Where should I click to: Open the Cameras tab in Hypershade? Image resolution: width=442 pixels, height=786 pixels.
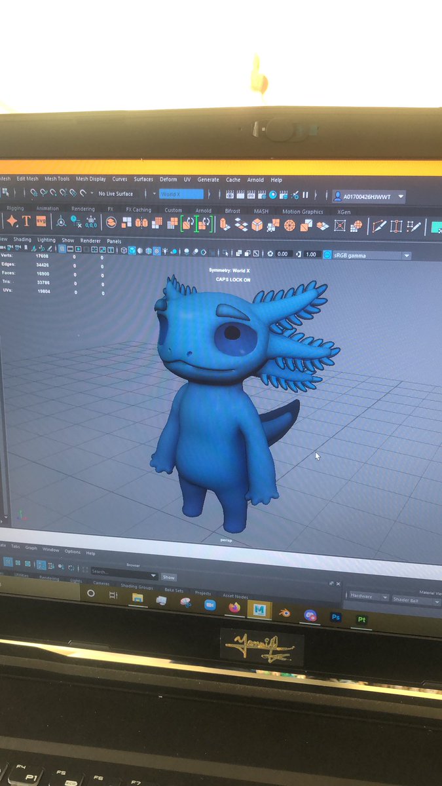pyautogui.click(x=101, y=583)
